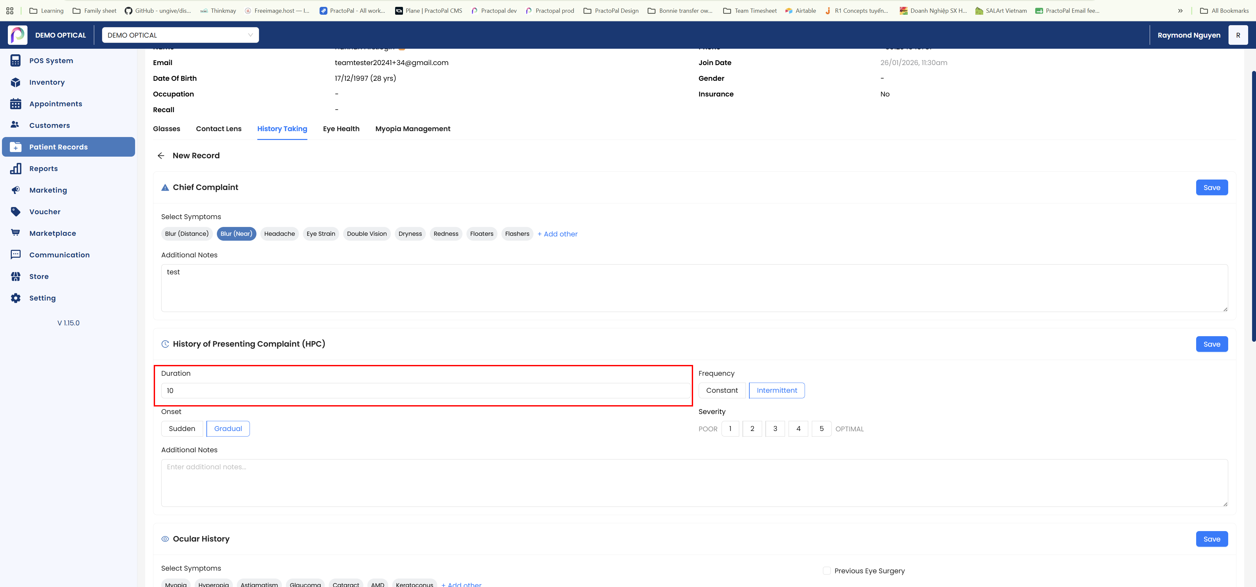
Task: Open the Family sheet bookmarks folder
Action: (95, 11)
